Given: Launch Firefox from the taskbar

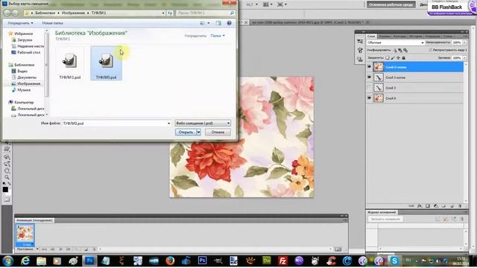Looking at the screenshot, I should coord(170,261).
